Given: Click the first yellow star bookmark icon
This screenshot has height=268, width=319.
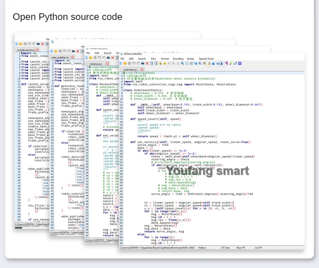Looking at the screenshot, I should (160, 63).
